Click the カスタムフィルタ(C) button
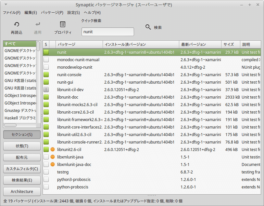Screen dimensions: 264x206 22,169
